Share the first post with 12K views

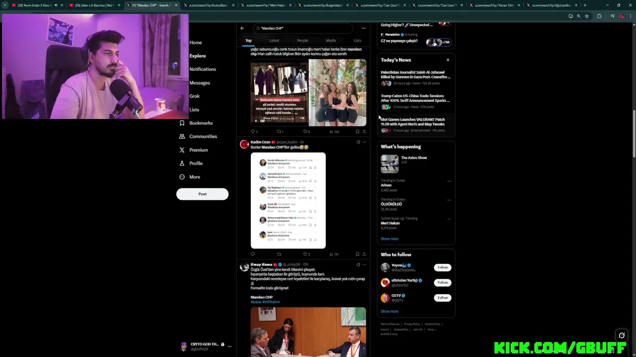point(364,131)
